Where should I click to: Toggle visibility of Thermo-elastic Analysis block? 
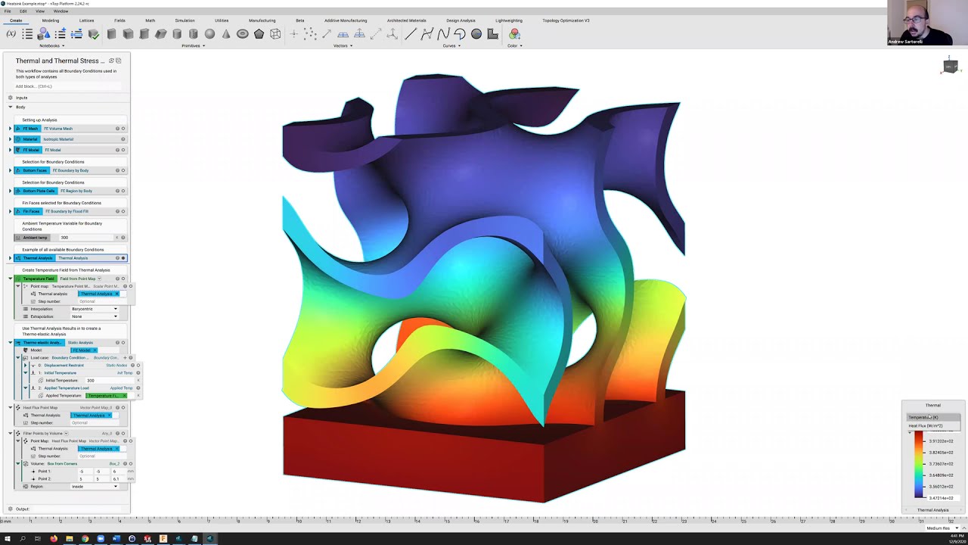123,343
